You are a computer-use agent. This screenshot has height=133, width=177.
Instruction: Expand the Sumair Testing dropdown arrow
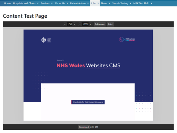click(130, 3)
